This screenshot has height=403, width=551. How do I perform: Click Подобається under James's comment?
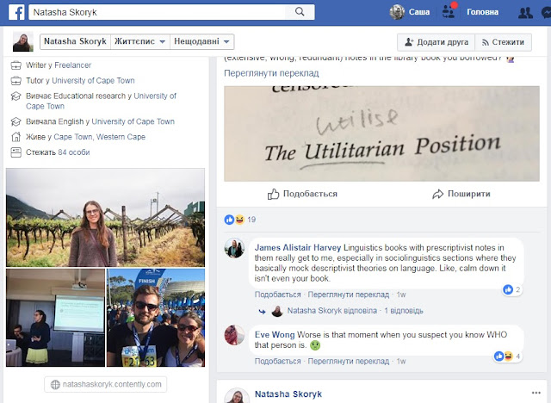point(277,294)
